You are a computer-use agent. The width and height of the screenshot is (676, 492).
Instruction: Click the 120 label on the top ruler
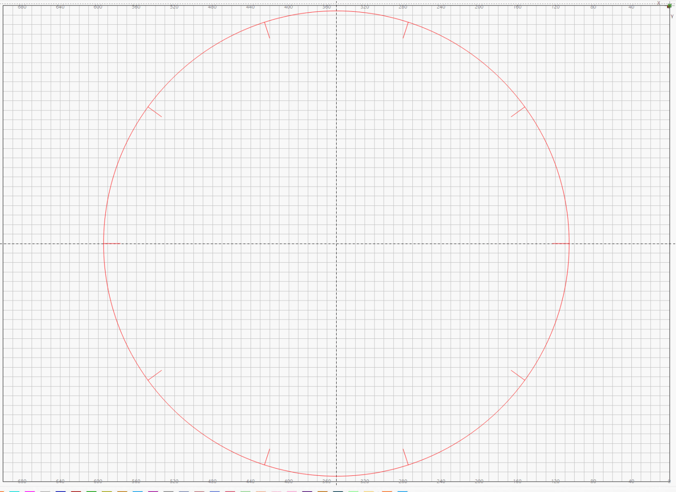point(555,7)
